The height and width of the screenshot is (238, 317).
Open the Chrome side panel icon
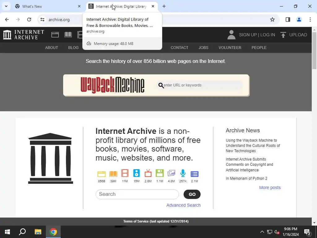tap(288, 20)
